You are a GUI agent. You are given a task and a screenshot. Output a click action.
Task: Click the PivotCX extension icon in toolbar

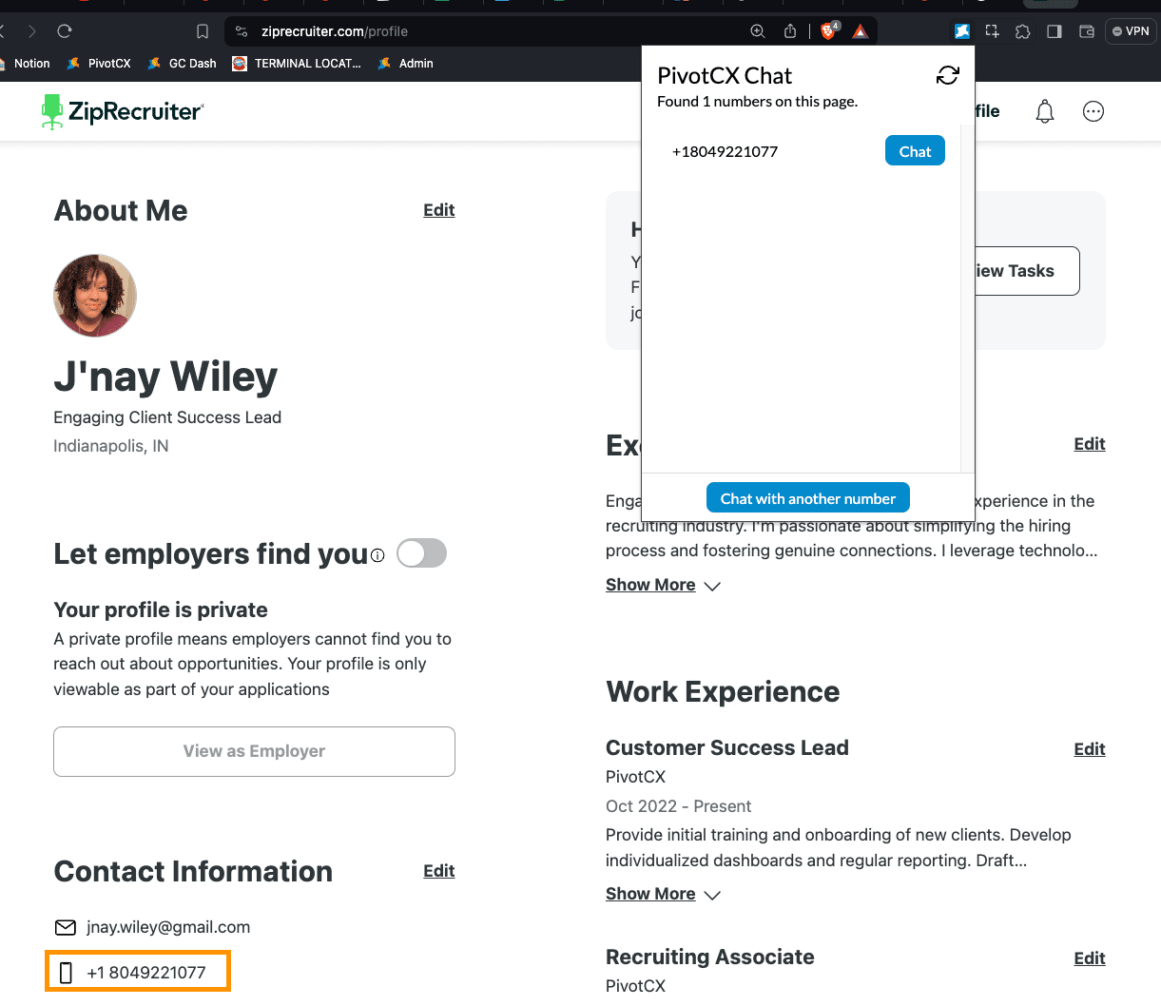(962, 31)
